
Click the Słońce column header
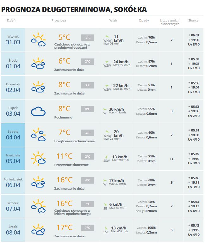pos(193,21)
